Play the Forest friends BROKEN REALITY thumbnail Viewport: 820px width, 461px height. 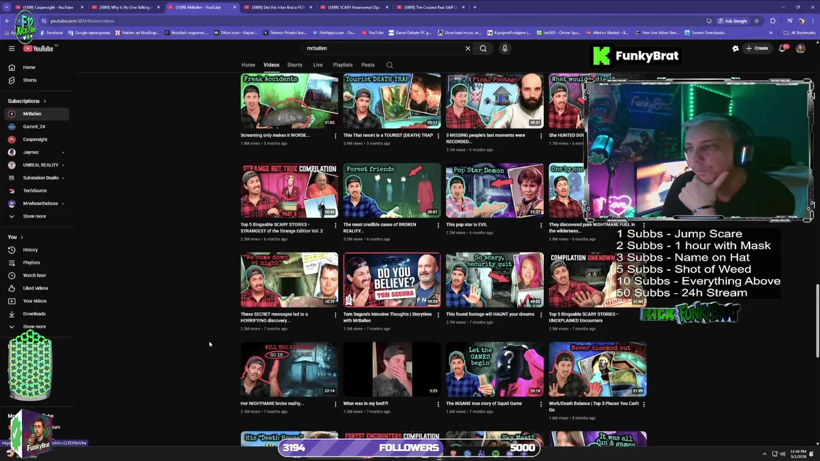(x=392, y=190)
